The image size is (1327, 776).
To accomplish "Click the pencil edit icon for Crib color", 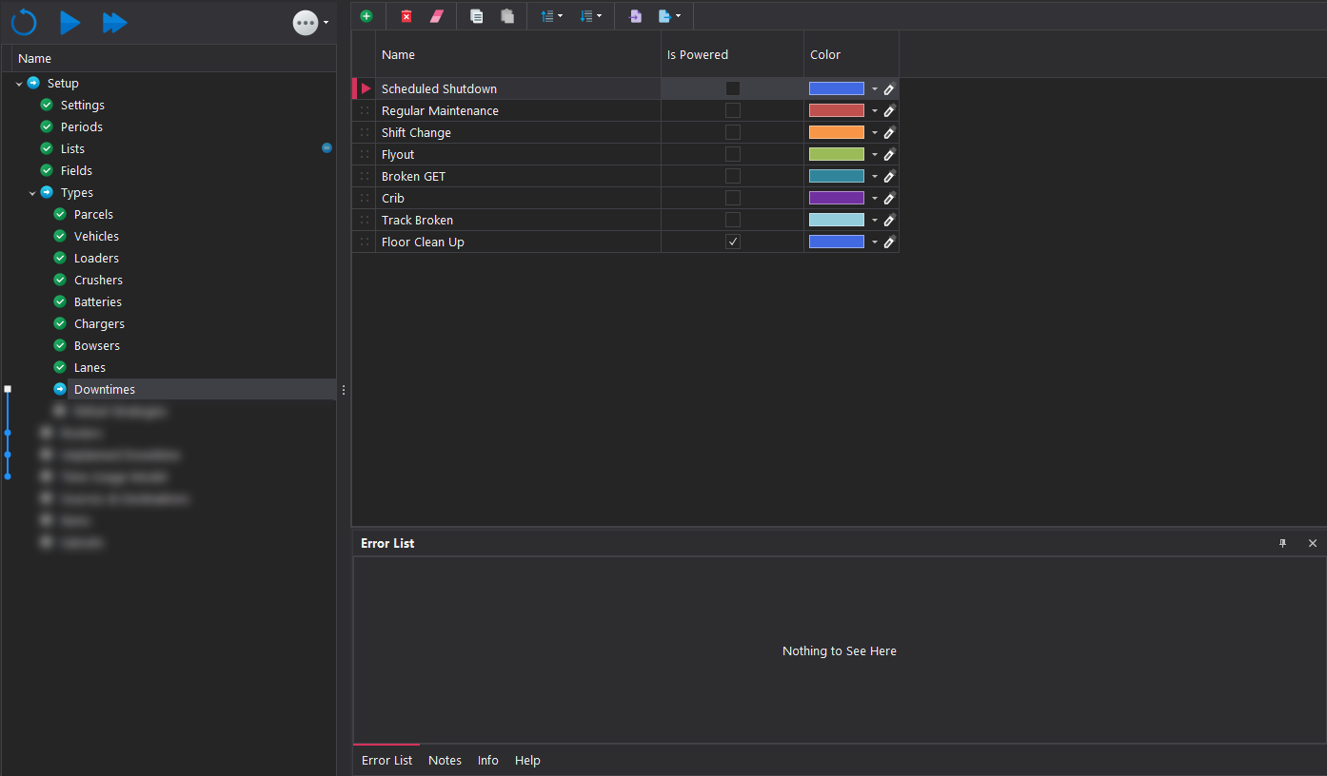I will [889, 199].
